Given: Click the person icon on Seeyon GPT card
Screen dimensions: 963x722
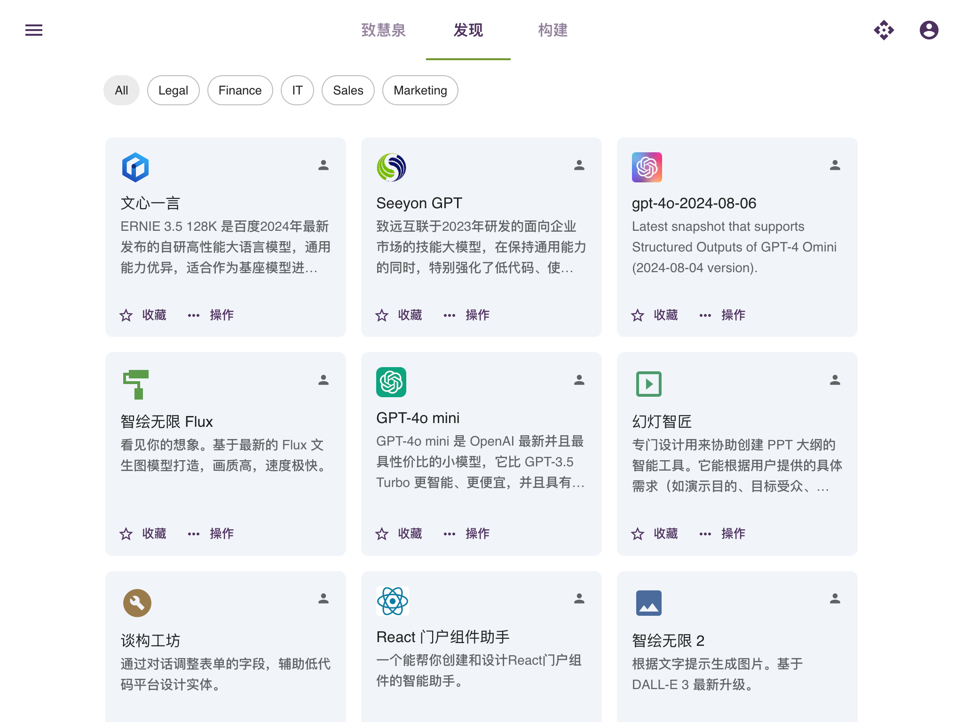Looking at the screenshot, I should point(579,165).
